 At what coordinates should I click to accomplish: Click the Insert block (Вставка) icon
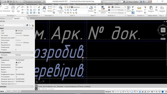tap(91, 9)
